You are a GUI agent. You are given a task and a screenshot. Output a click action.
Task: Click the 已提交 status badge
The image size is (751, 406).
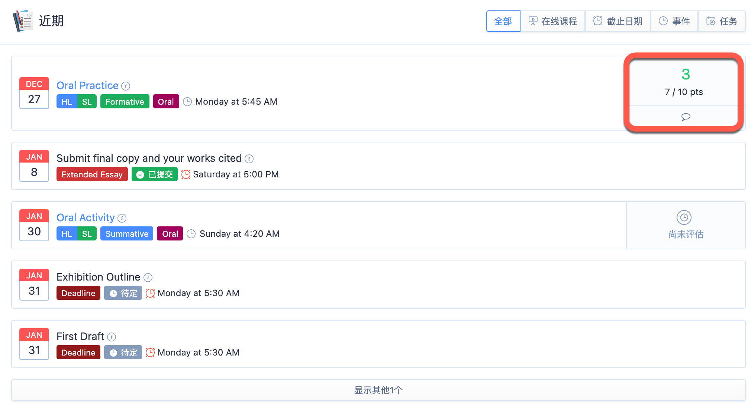pos(154,174)
